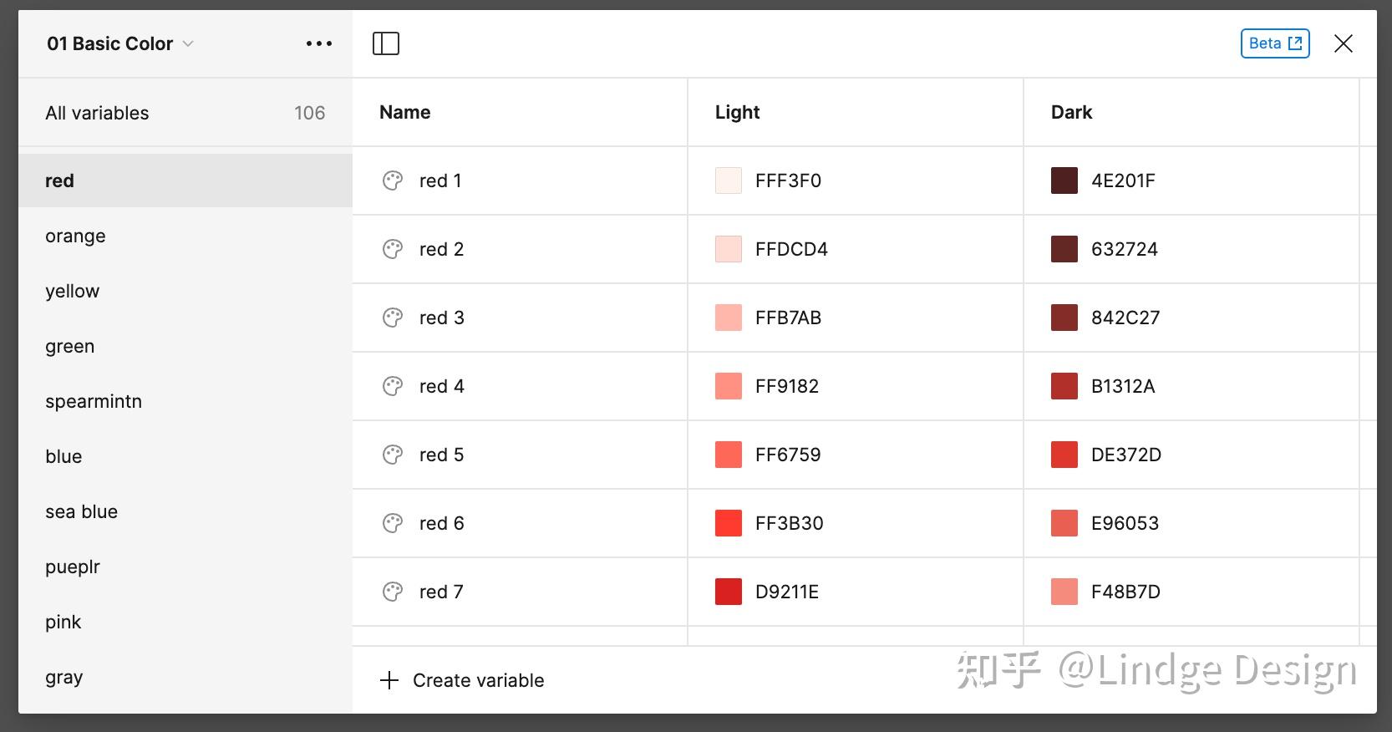Close the variables dialog
Screen dimensions: 1392x732
tap(1343, 43)
